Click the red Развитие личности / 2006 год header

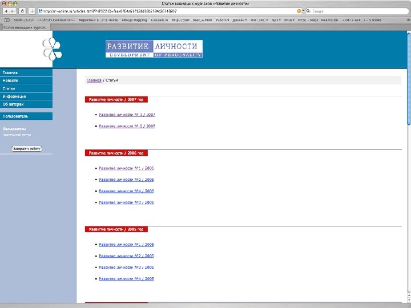pos(116,153)
